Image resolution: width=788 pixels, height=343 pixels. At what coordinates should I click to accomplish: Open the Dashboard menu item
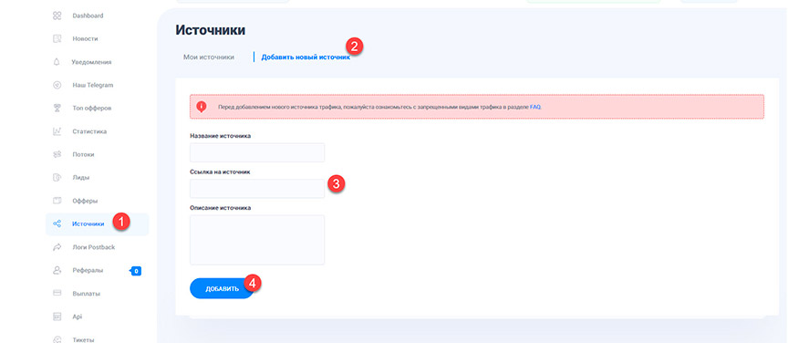click(x=88, y=16)
